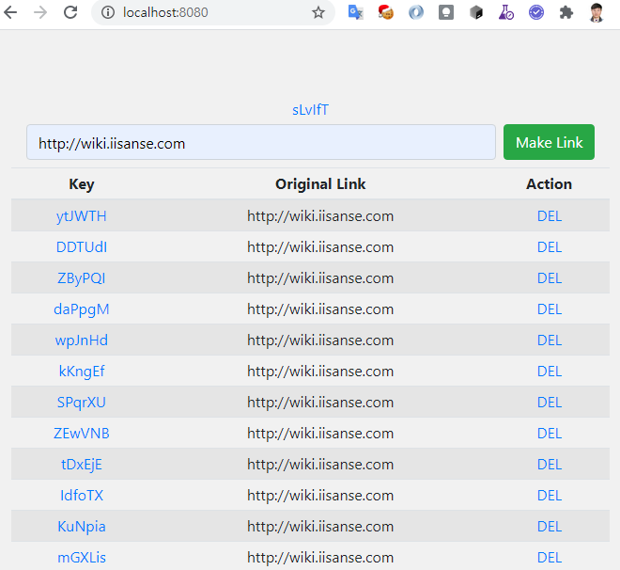Delete the DDTUdI row
This screenshot has height=570, width=620.
coord(550,247)
